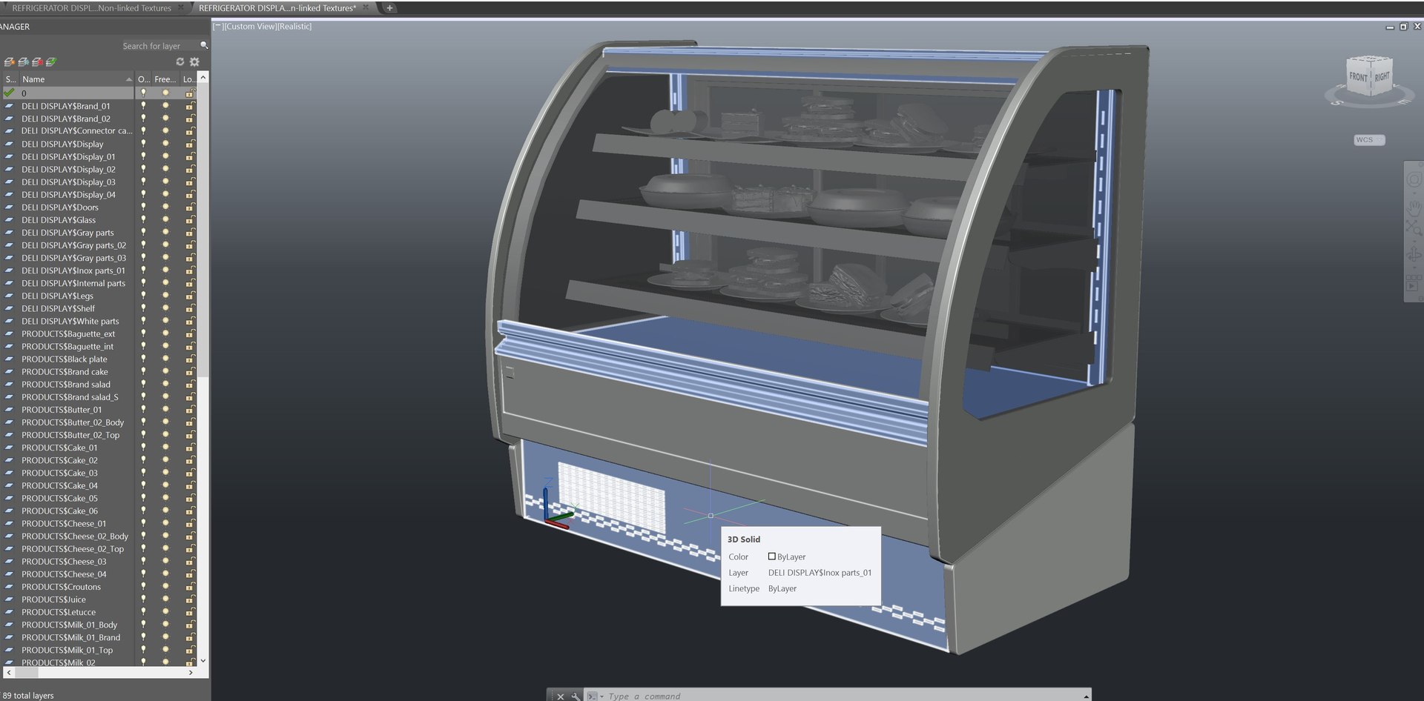Freeze the DELI DISPLAY$Shelf layer
Screen dimensions: 1424x701
coord(165,308)
